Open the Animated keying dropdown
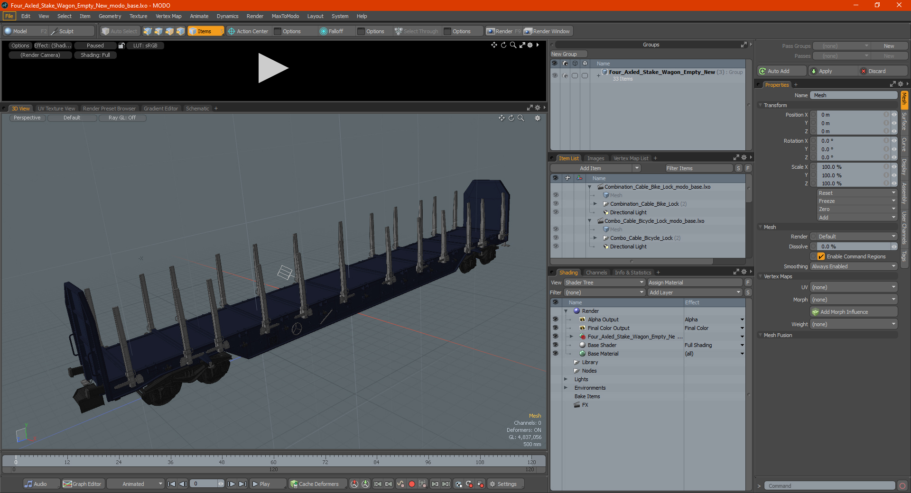911x493 pixels. click(135, 484)
